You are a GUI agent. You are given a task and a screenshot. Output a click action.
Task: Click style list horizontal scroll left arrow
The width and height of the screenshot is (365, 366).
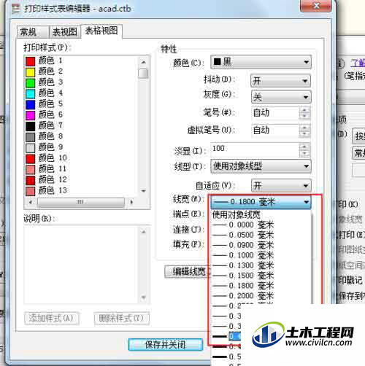coord(31,202)
